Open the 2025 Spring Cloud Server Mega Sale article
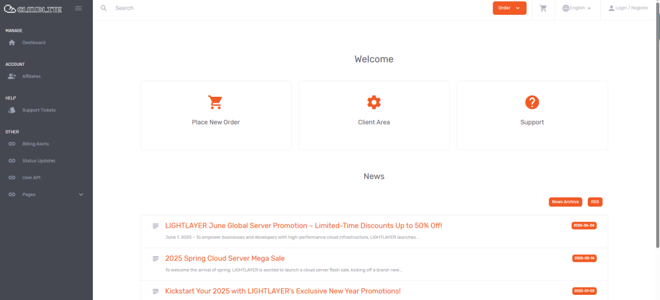 [x=225, y=258]
